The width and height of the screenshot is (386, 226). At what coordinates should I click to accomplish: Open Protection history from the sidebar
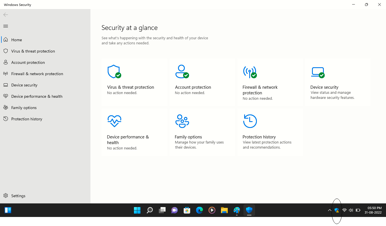[x=45, y=119]
